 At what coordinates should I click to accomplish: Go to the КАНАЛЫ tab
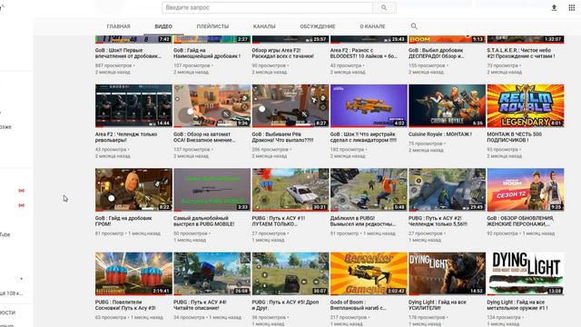(x=264, y=26)
